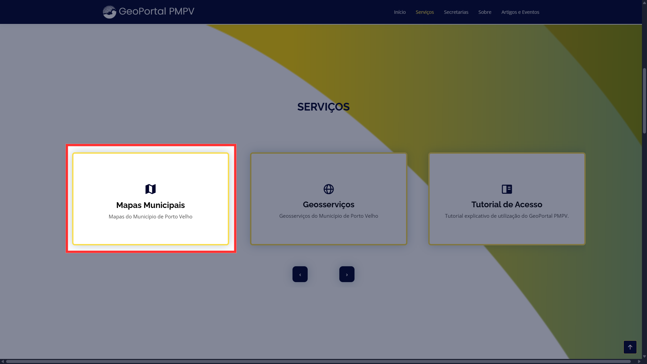Open Artigos e Eventos menu item
647x364 pixels.
click(520, 12)
